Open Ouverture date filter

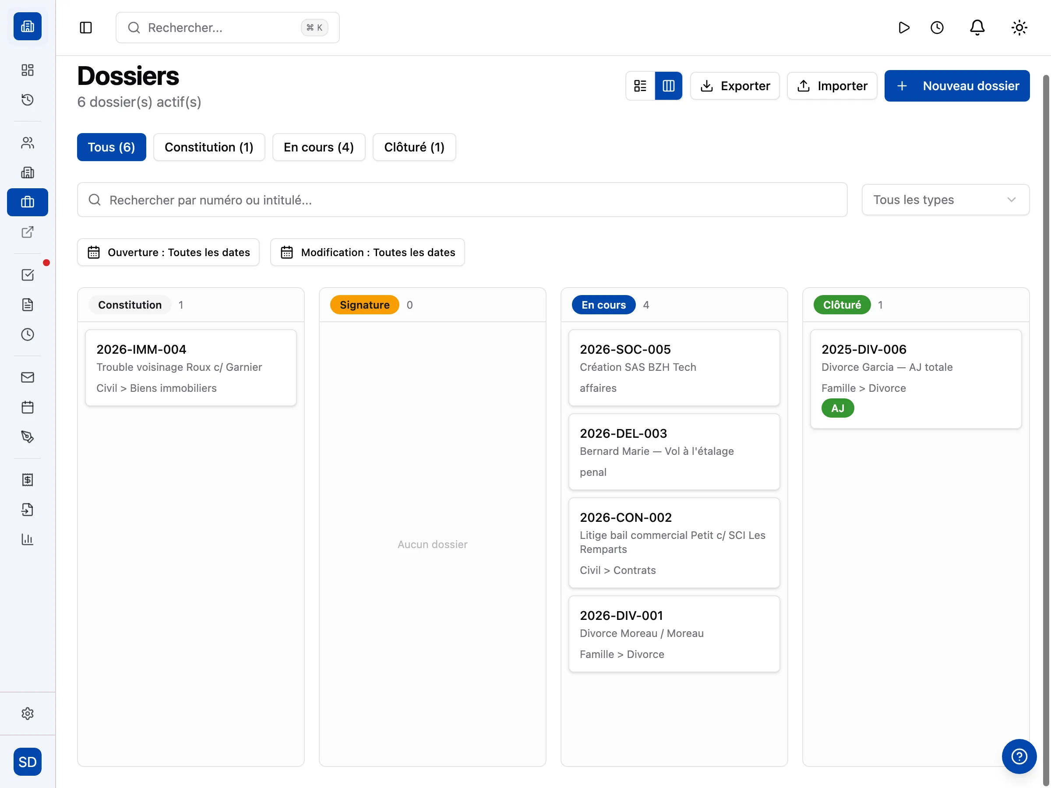coord(168,252)
